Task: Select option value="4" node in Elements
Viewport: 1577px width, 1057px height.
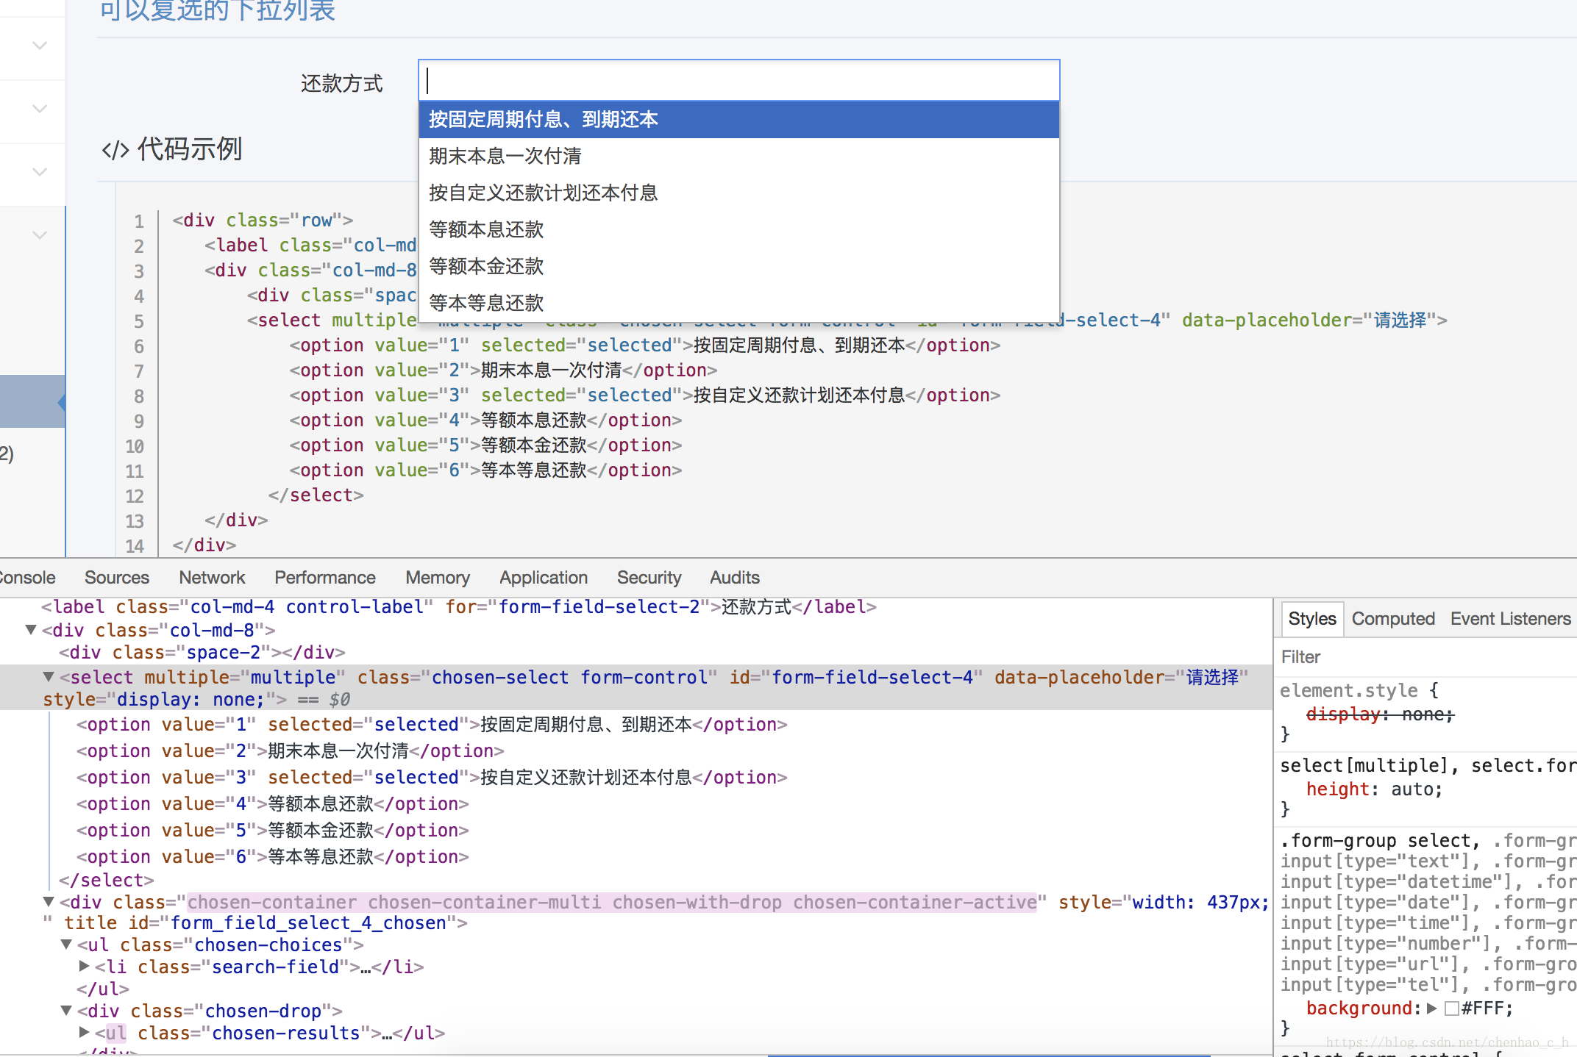Action: (273, 804)
